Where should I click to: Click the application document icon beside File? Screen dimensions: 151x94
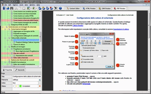[3, 5]
